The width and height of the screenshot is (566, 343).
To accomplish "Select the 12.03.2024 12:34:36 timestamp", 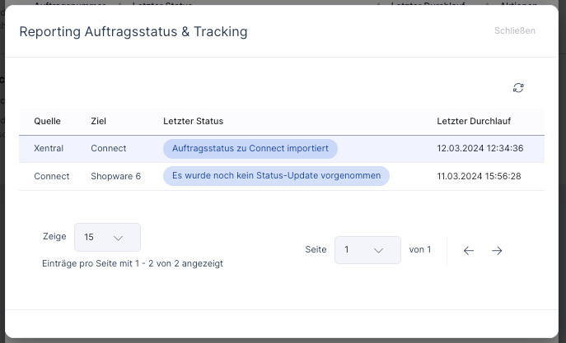I will (x=479, y=149).
